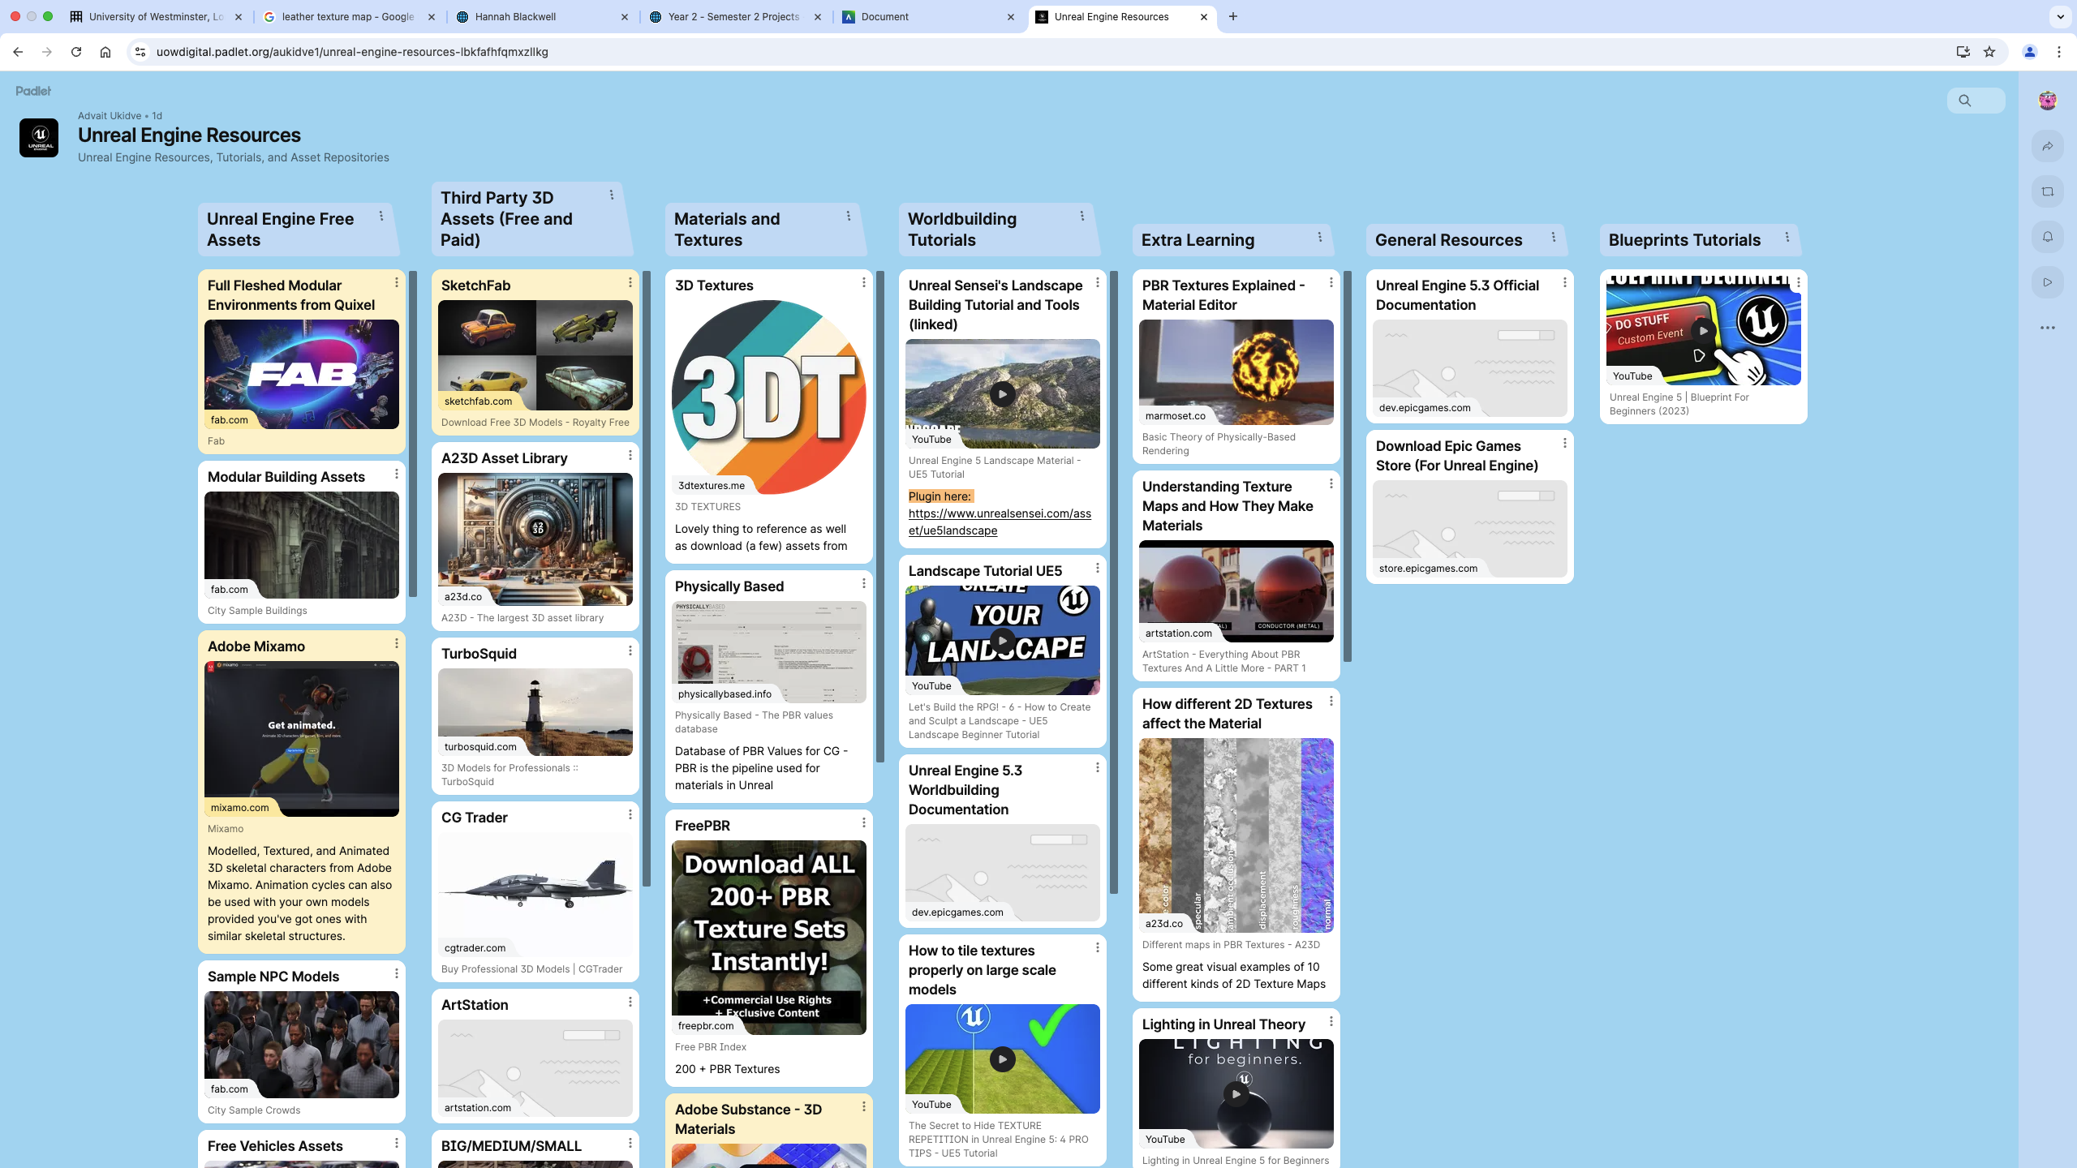Open the three-dot more menu in sidebar
This screenshot has height=1168, width=2077.
(x=2048, y=328)
